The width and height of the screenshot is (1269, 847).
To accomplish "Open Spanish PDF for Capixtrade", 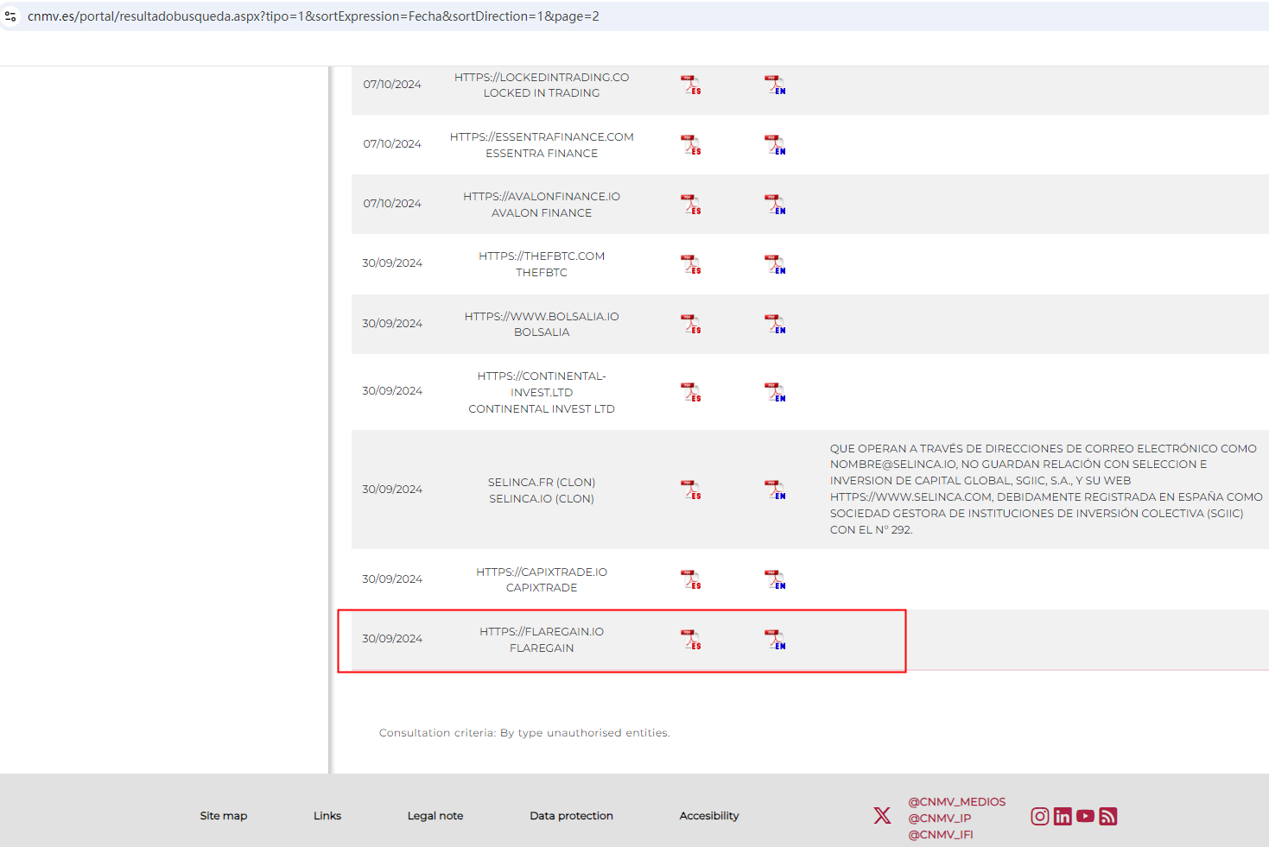I will 691,579.
